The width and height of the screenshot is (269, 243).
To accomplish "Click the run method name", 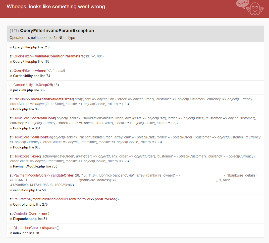I will click(x=43, y=214).
